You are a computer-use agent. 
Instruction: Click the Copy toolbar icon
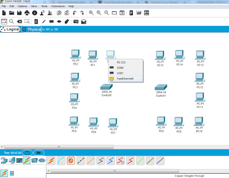[59, 13]
